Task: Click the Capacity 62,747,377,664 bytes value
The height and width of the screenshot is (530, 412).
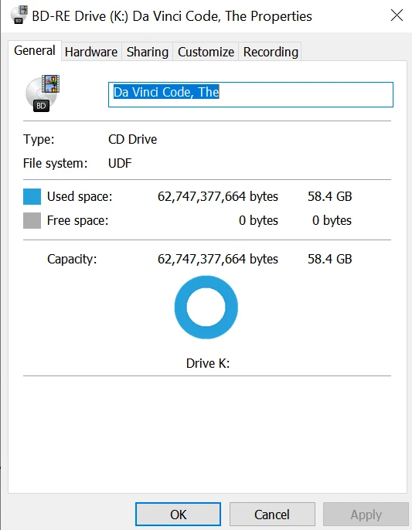Action: point(218,260)
